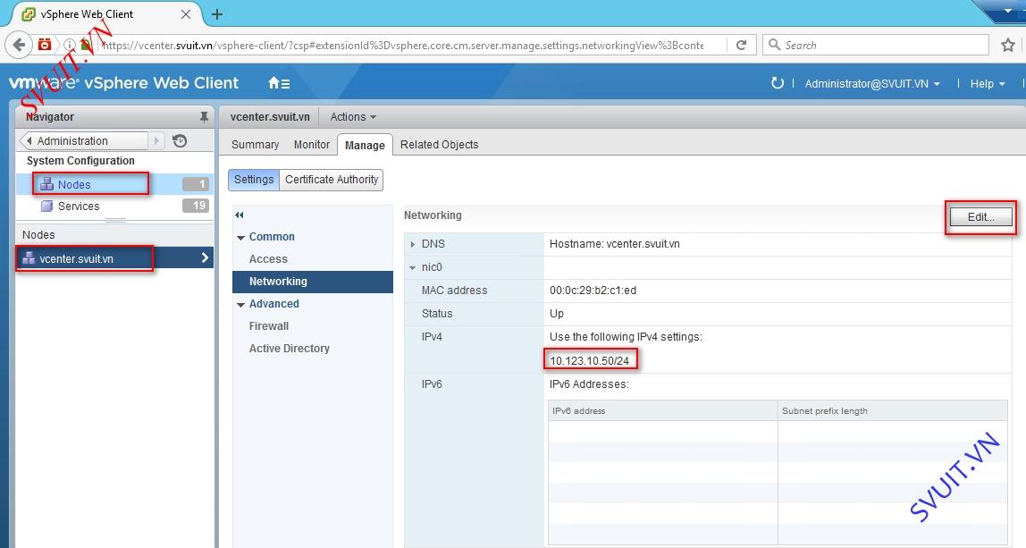Switch to the Manage tab
The height and width of the screenshot is (548, 1026).
pyautogui.click(x=365, y=146)
